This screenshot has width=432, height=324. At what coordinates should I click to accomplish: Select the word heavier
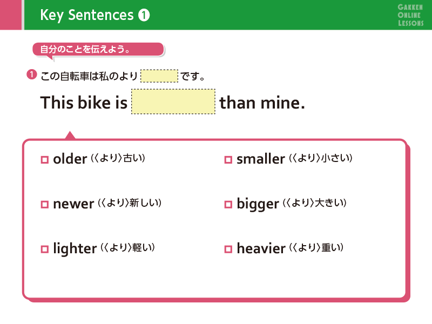(261, 248)
